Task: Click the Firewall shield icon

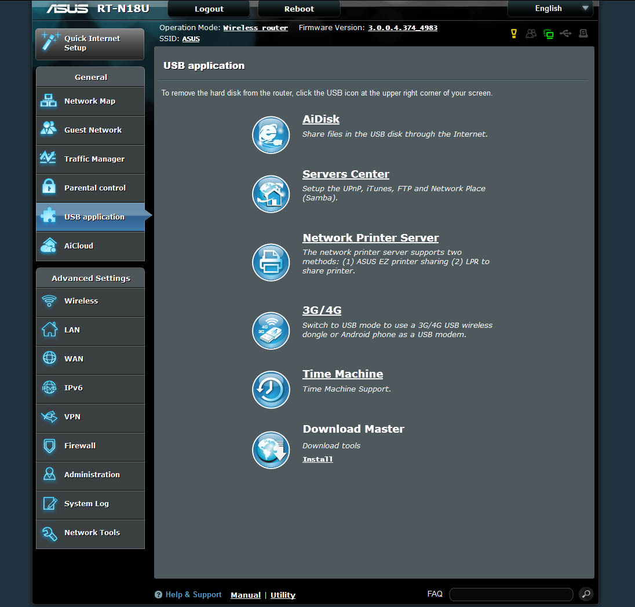Action: pyautogui.click(x=49, y=445)
